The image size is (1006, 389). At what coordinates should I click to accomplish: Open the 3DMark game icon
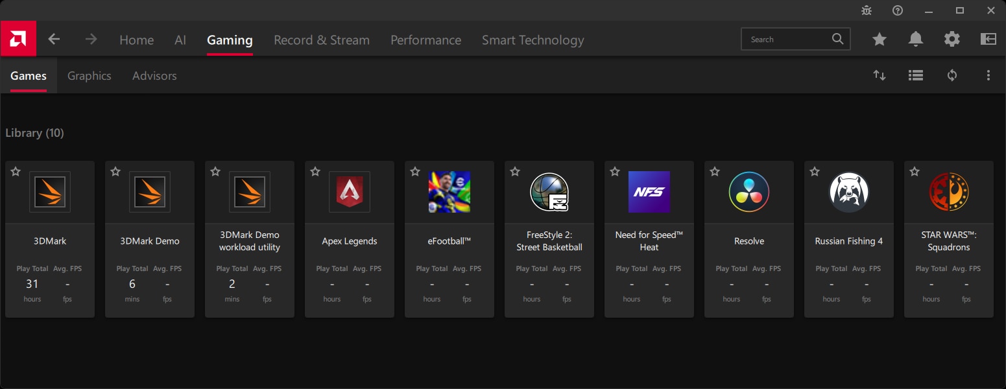click(50, 192)
